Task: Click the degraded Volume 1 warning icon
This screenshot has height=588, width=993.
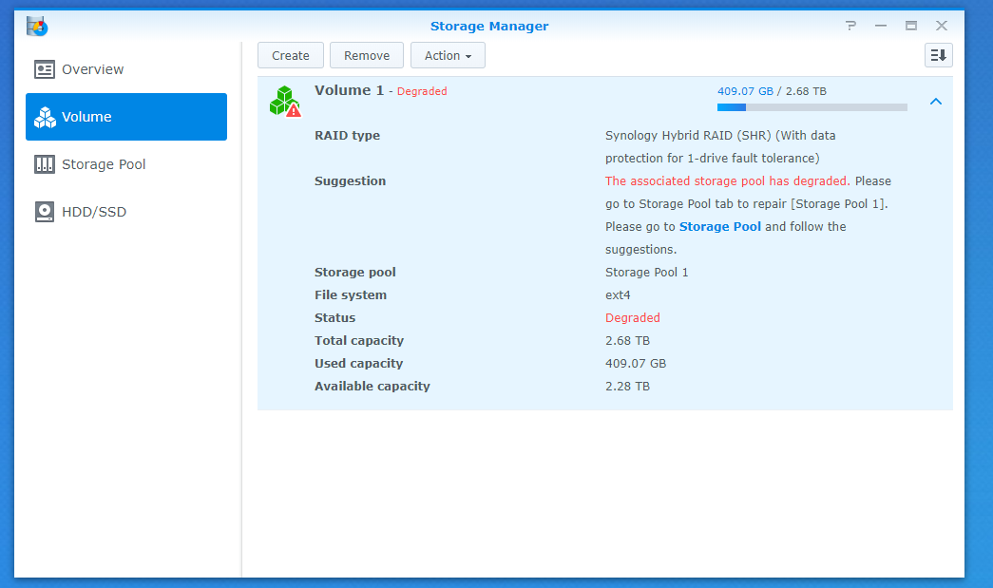Action: [285, 102]
